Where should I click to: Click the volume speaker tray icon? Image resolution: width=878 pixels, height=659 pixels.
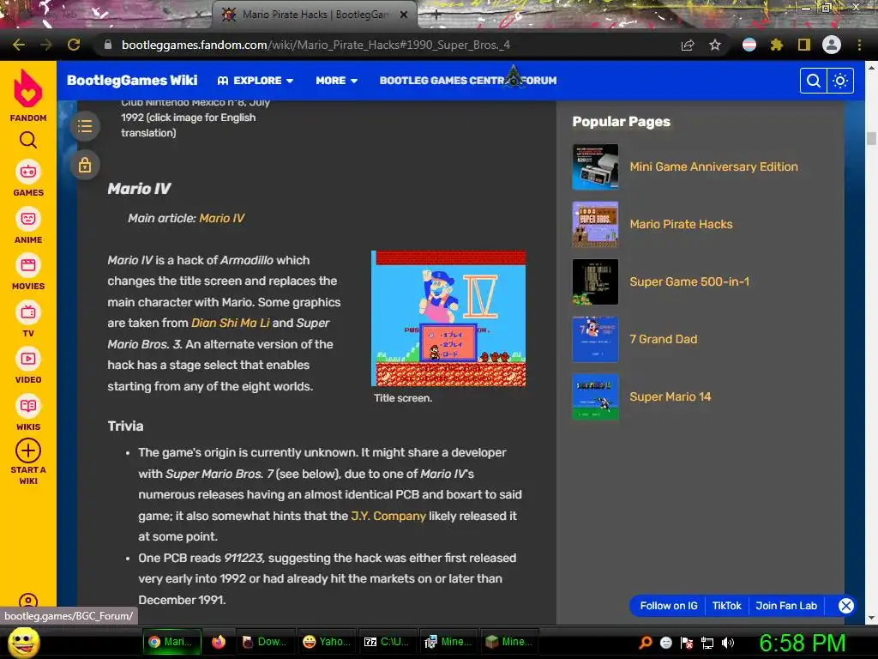728,643
